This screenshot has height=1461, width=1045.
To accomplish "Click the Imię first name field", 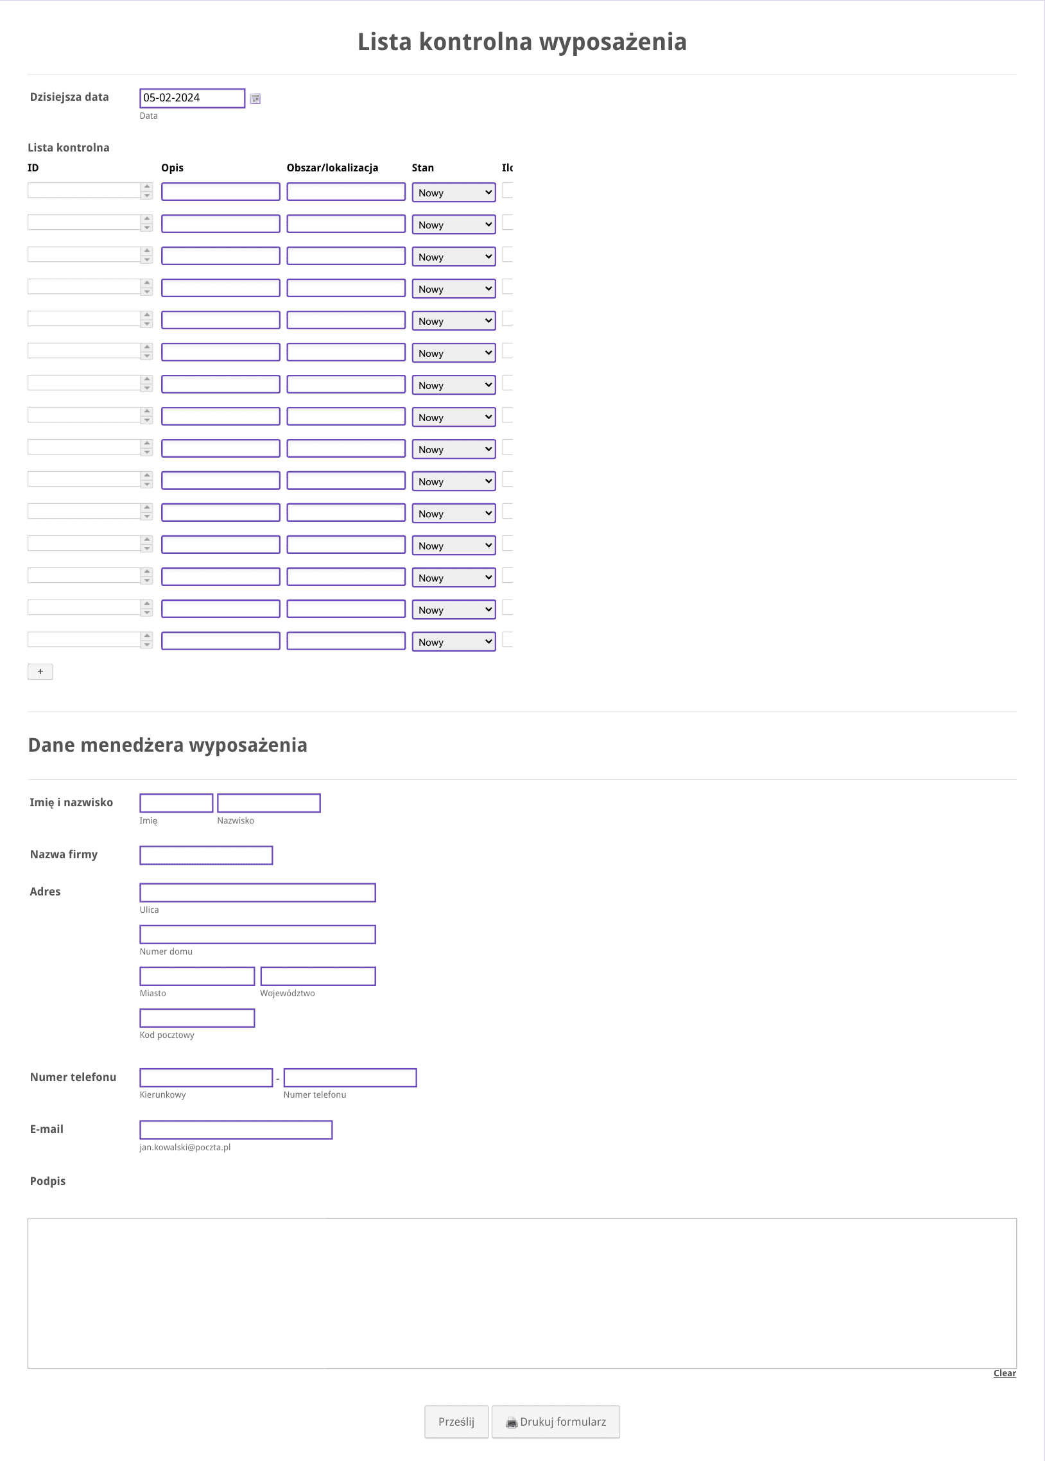I will click(177, 803).
